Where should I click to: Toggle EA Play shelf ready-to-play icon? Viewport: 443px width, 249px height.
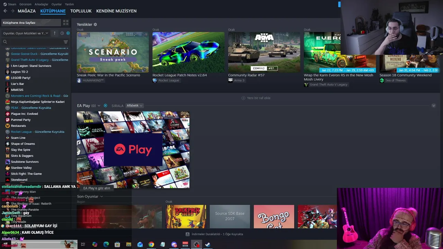click(105, 105)
